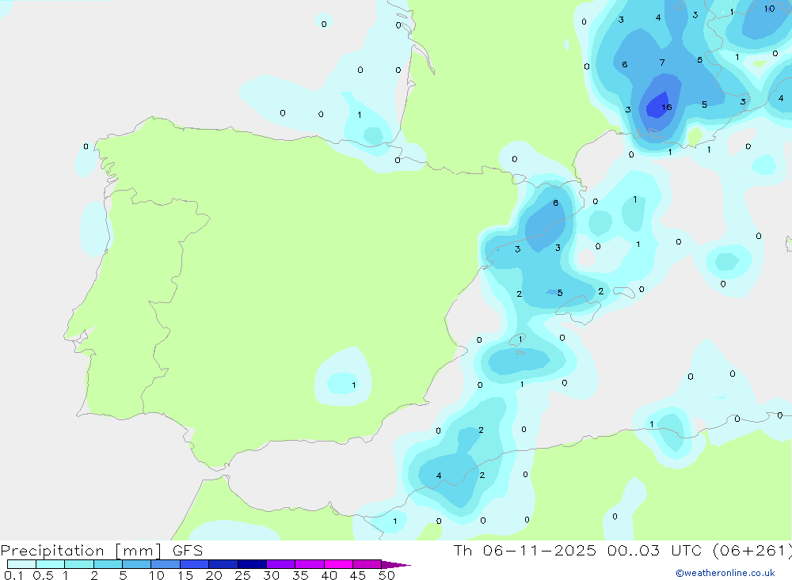Open the weatheronline.co.uk copyright link
The image size is (792, 580).
click(x=725, y=573)
